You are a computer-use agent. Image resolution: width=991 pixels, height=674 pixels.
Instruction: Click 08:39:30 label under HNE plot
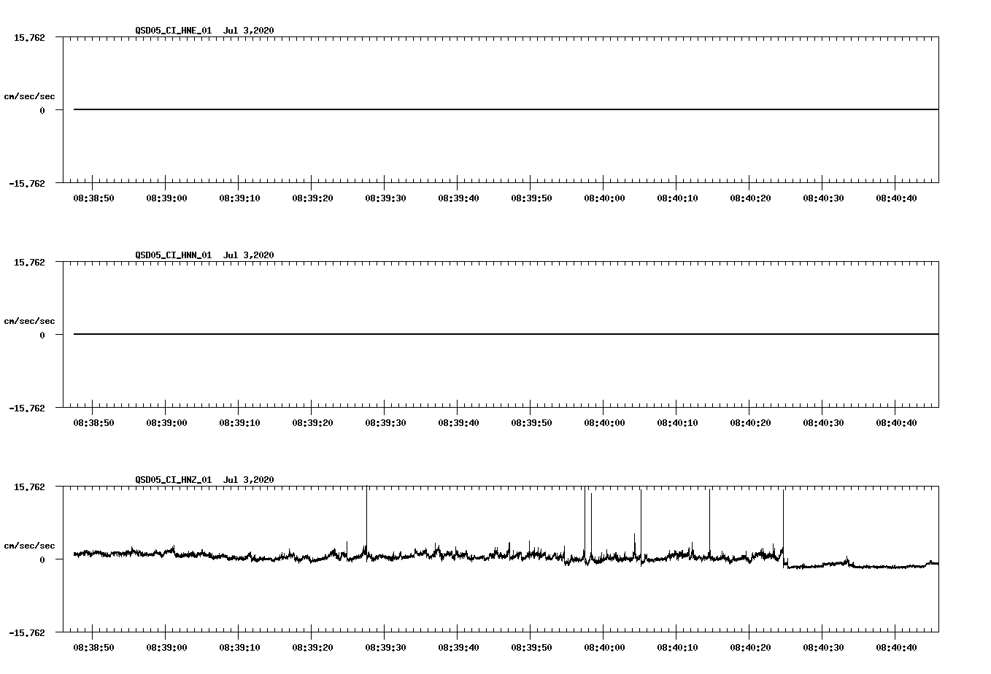click(x=385, y=198)
